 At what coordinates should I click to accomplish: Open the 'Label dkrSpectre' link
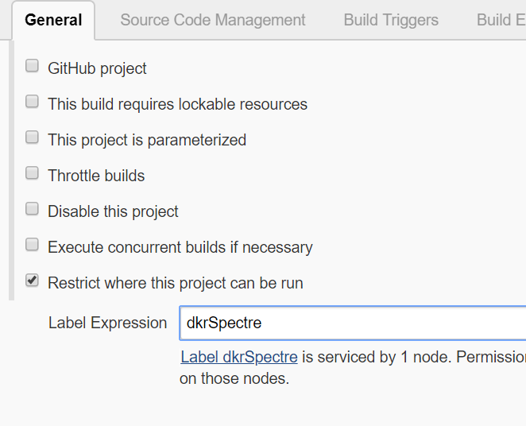[x=238, y=358]
